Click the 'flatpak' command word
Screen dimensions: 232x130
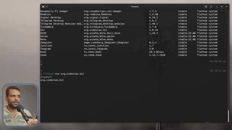point(48,74)
